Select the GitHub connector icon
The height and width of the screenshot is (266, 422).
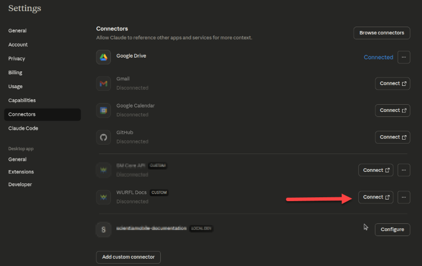103,137
